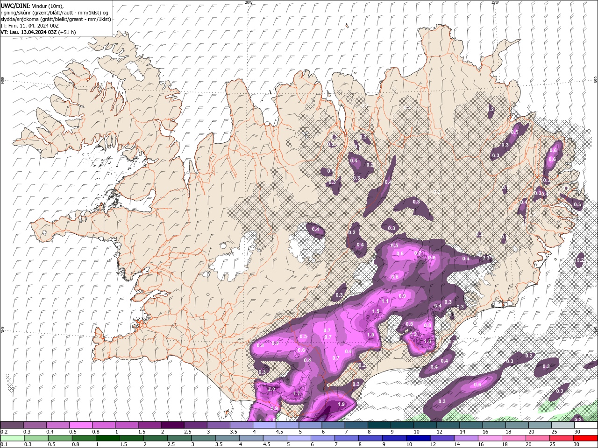Click the snow legend swatch labeled 0.2
This screenshot has width=598, height=448.
(12, 425)
